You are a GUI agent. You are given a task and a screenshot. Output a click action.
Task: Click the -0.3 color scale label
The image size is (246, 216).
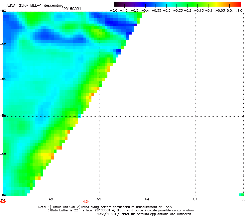pos(167,11)
